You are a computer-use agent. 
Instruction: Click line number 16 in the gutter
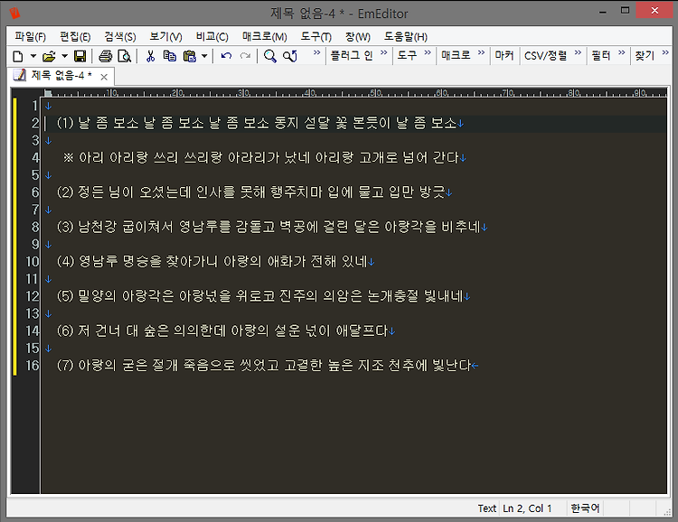click(x=33, y=365)
